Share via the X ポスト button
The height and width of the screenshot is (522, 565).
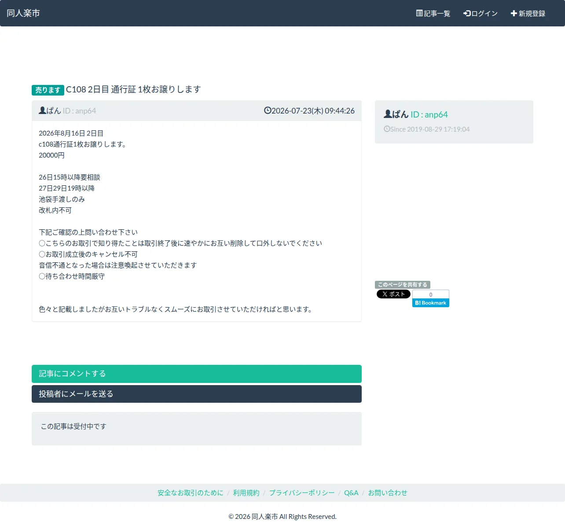point(393,294)
